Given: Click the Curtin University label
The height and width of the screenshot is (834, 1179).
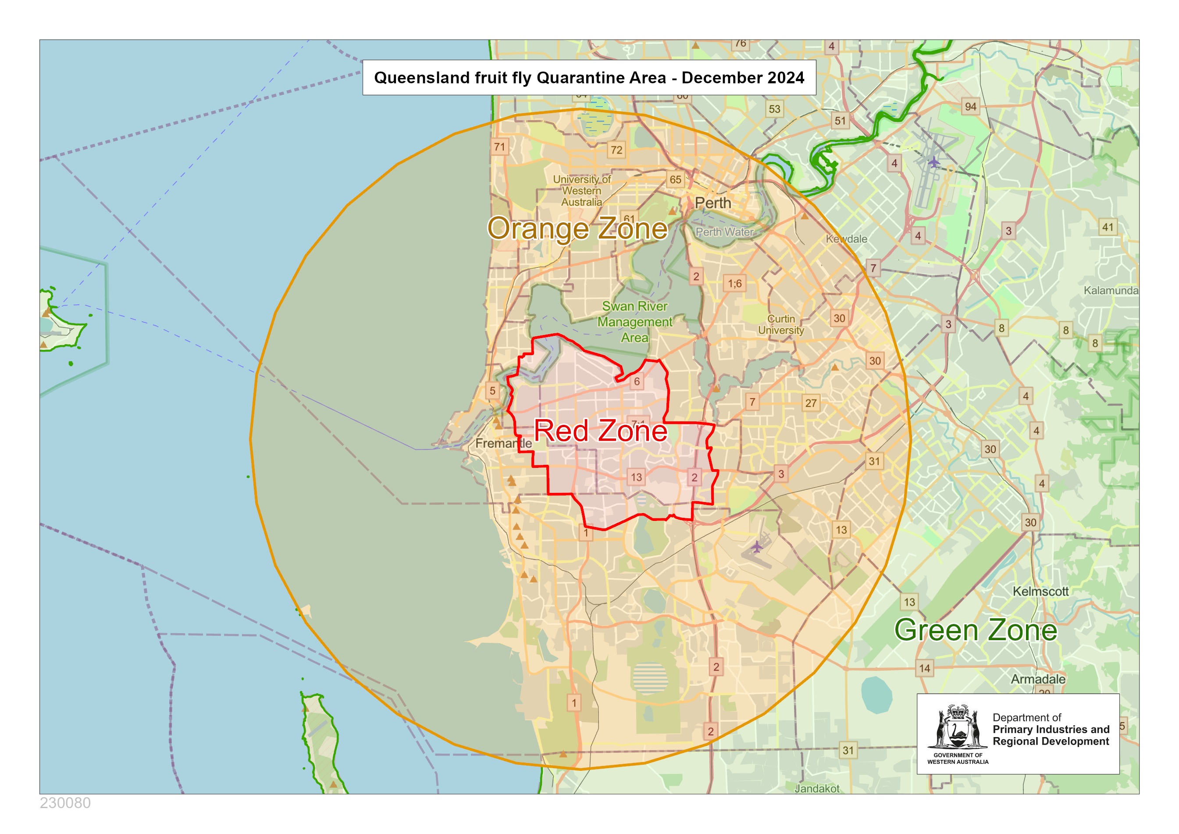Looking at the screenshot, I should pos(781,324).
